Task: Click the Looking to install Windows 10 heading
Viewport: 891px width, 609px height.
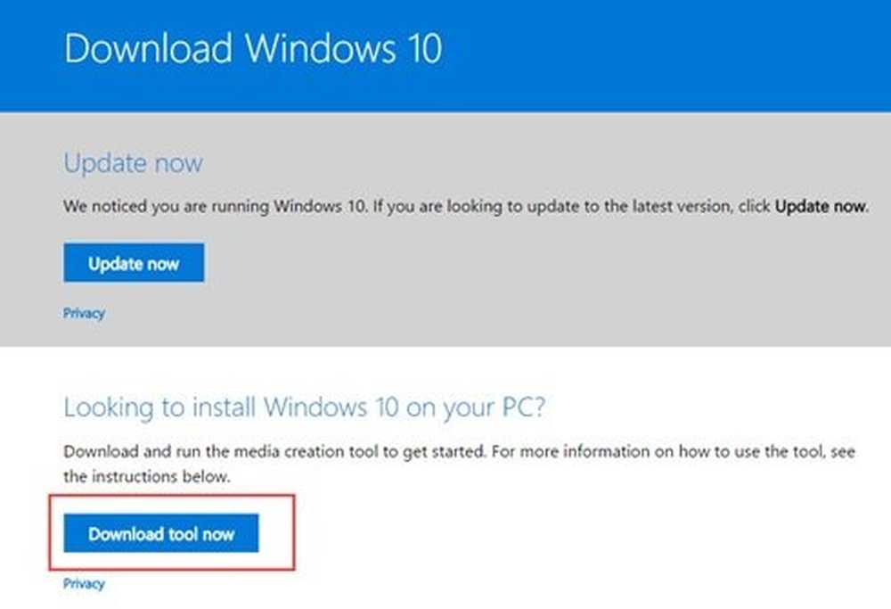Action: point(305,407)
